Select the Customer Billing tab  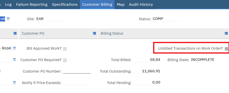point(97,4)
